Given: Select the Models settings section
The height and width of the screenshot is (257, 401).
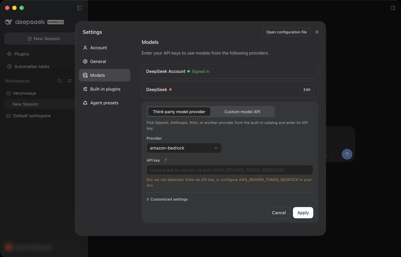Looking at the screenshot, I should point(105,75).
